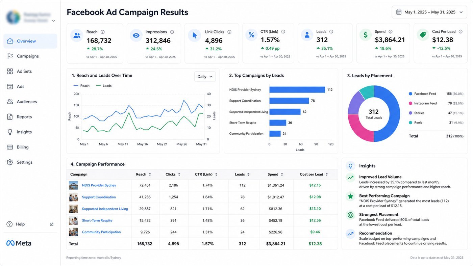Viewport: 473px width, 266px height.
Task: Open Billing menu item
Action: (30, 147)
